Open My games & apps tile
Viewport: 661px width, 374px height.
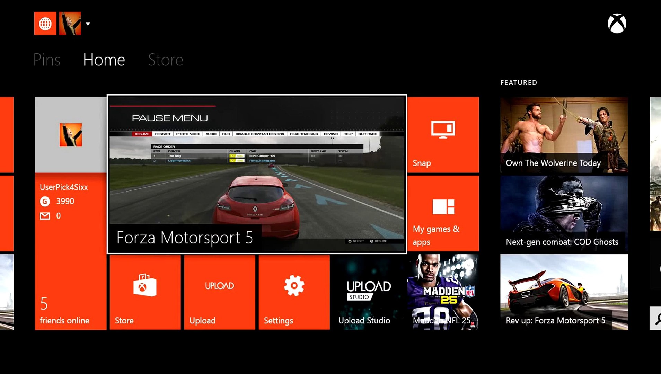443,213
